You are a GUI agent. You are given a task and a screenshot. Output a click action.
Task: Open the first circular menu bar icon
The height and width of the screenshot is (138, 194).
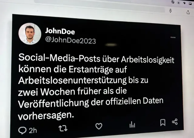click(x=173, y=2)
